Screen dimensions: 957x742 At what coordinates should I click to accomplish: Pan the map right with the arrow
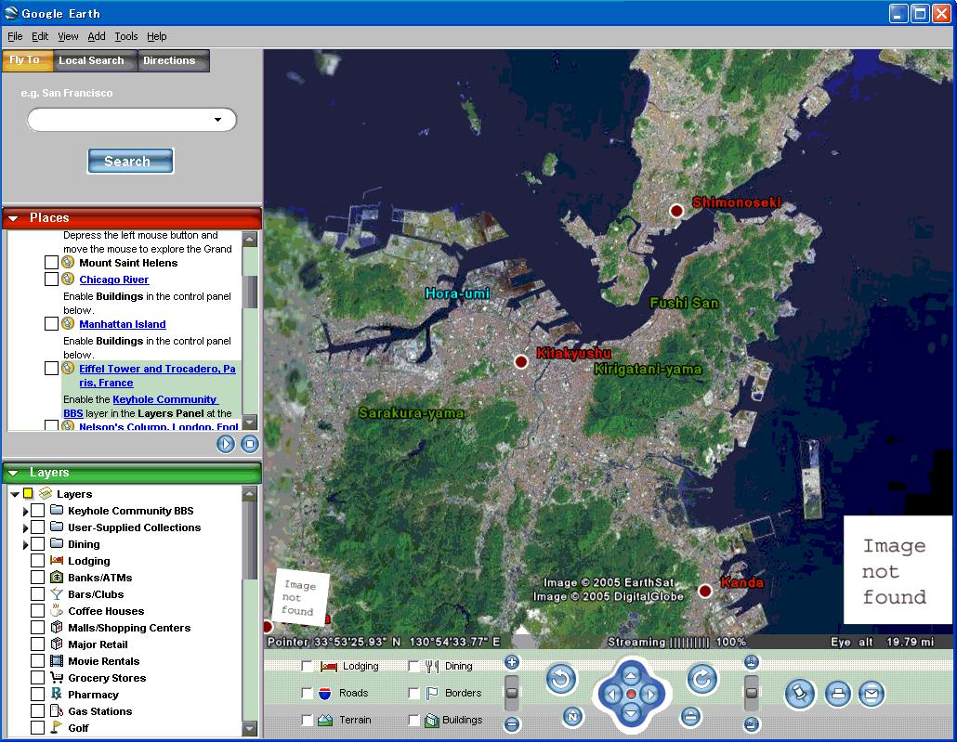click(650, 694)
